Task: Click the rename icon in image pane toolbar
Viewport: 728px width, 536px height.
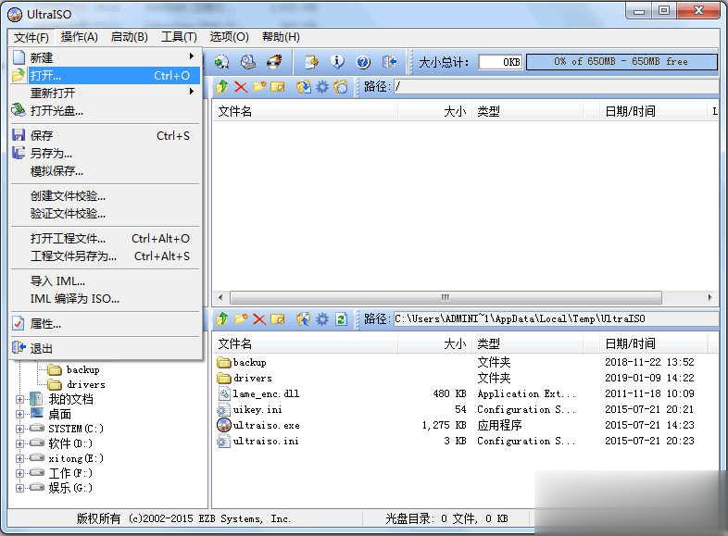Action: point(277,86)
